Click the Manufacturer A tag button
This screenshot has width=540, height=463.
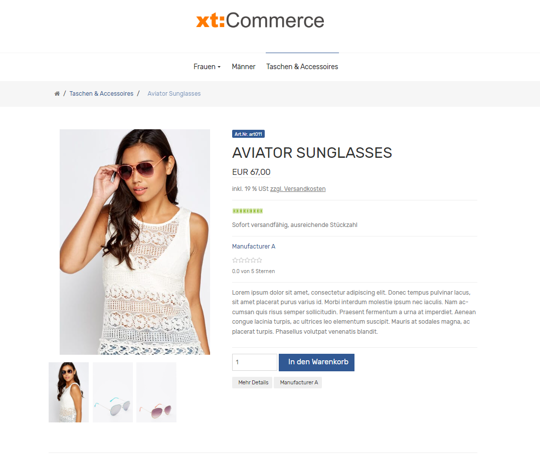pos(298,382)
